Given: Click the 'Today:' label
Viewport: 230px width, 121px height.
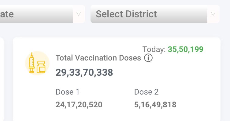Looking at the screenshot, I should point(154,49).
